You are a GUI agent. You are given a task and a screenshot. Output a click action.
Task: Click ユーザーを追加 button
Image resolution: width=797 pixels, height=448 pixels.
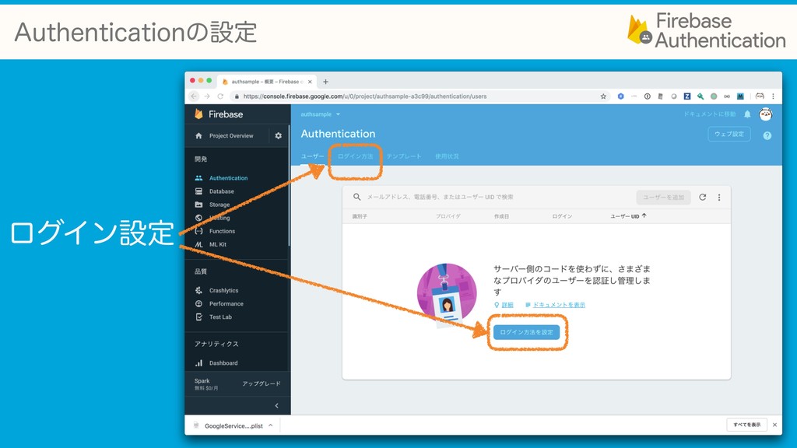pos(663,197)
